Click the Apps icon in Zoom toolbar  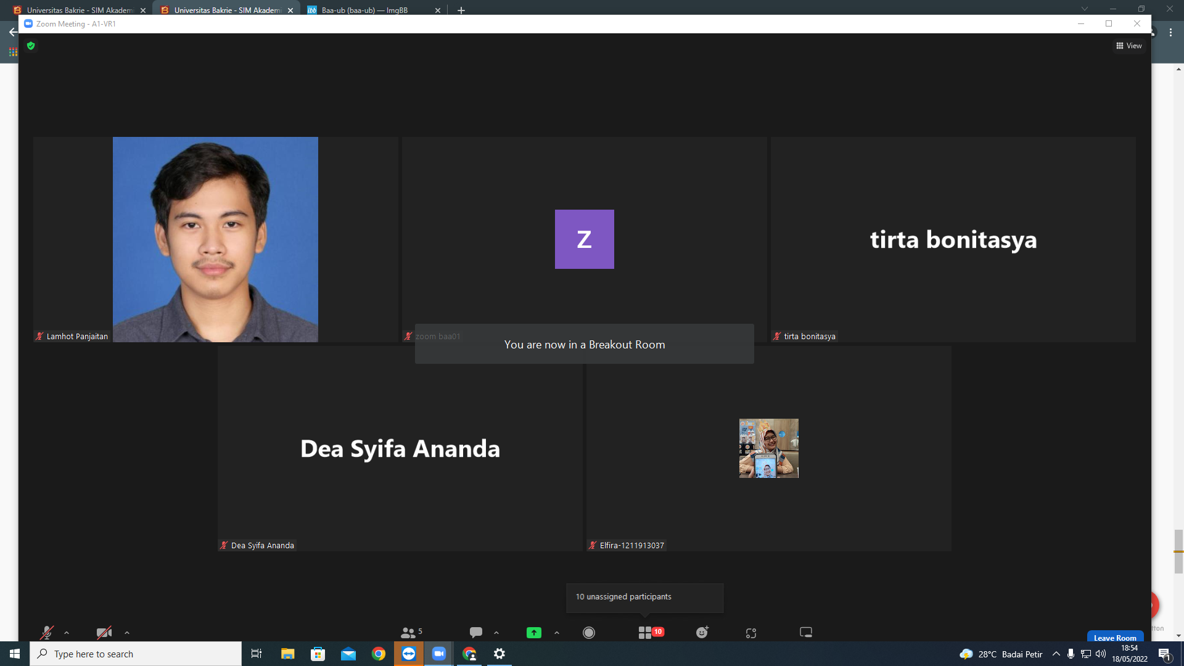coord(751,633)
